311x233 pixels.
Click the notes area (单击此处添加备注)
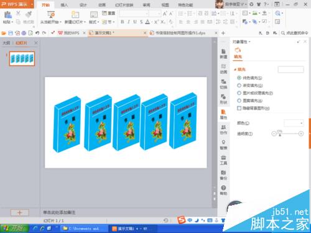click(x=59, y=212)
